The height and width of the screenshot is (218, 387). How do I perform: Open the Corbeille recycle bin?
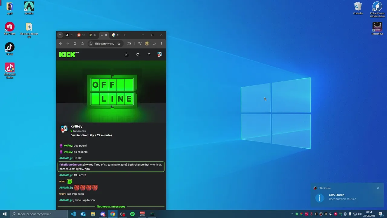click(358, 8)
